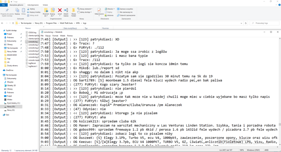281x152 pixels.
Task: Click the Notepad vertical scrollbar thumb
Action: 280,124
